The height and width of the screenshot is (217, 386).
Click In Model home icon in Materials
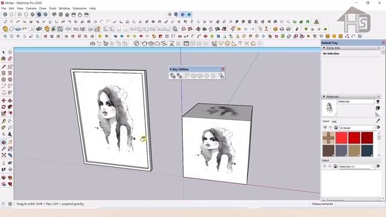[x=336, y=127]
